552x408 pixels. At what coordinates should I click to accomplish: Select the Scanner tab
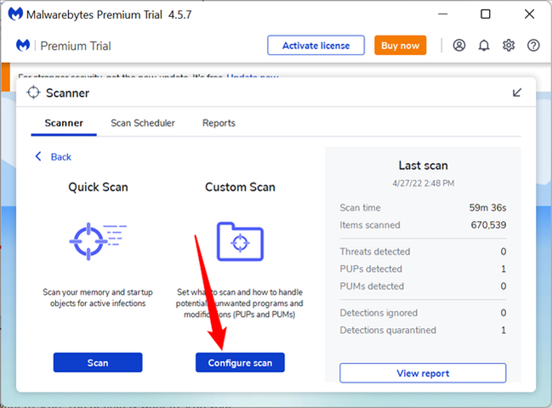pos(64,123)
